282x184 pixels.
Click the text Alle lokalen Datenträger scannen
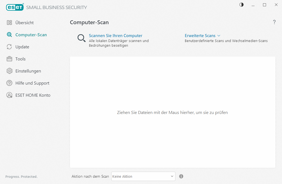pos(119,41)
